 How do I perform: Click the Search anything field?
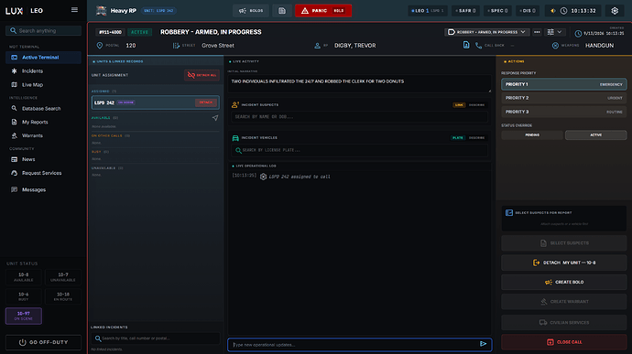click(44, 30)
